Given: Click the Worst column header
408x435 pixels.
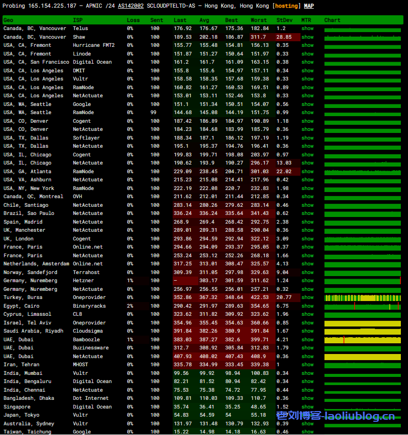Looking at the screenshot, I should click(259, 20).
